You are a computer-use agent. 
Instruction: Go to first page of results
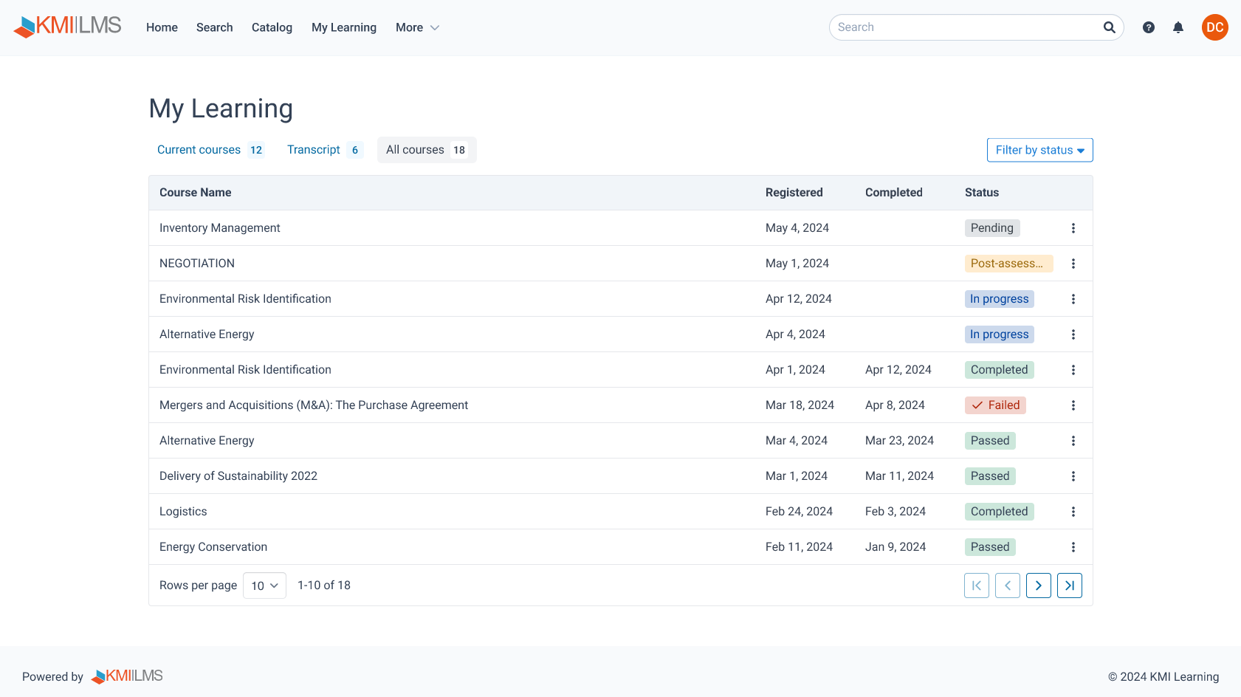(977, 586)
